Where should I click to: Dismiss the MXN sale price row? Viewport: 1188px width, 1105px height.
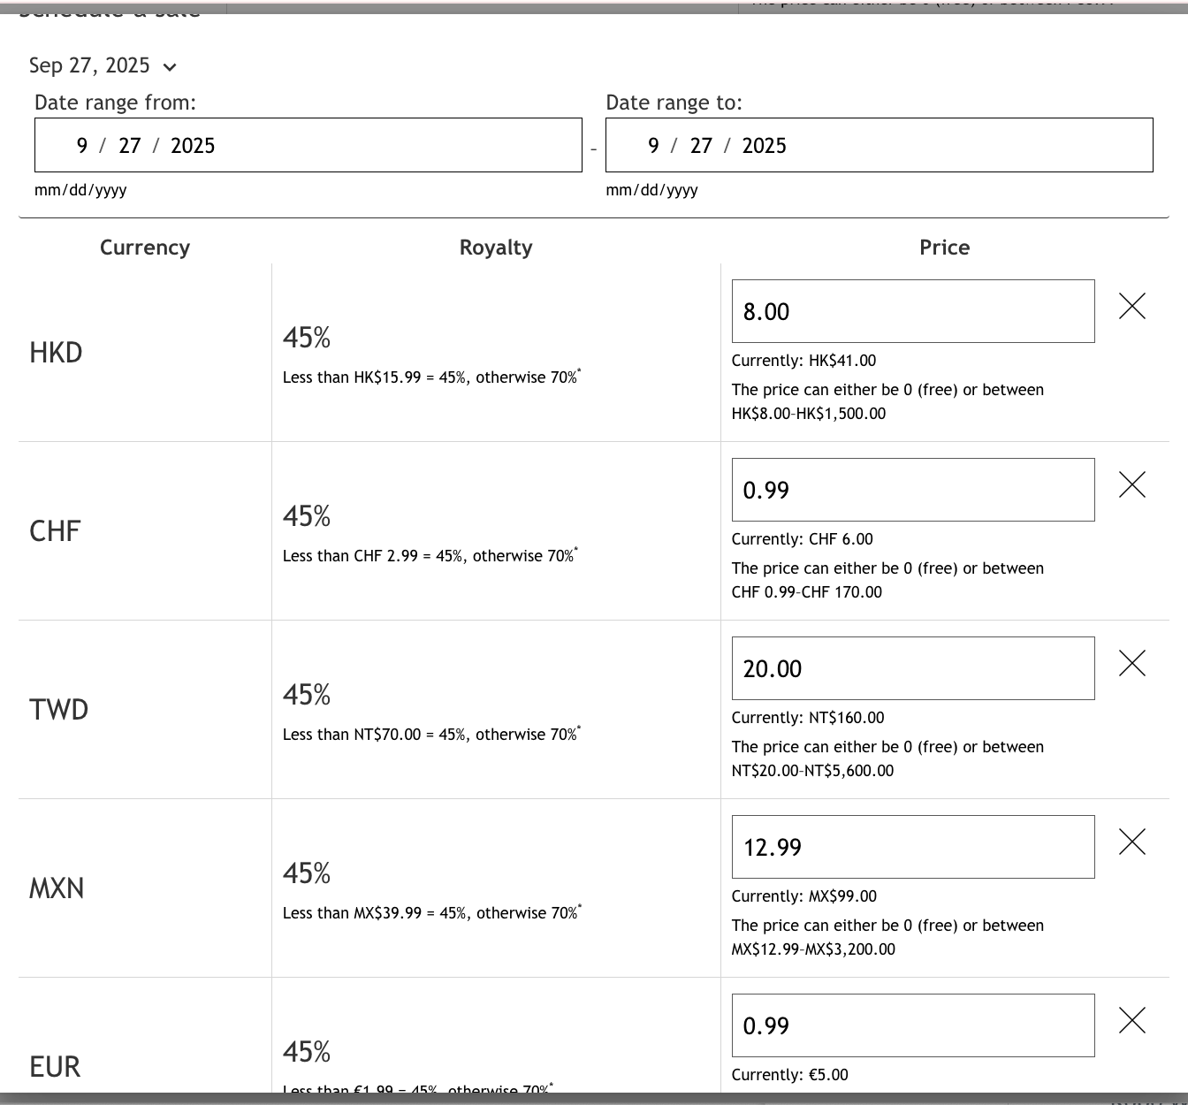1132,842
